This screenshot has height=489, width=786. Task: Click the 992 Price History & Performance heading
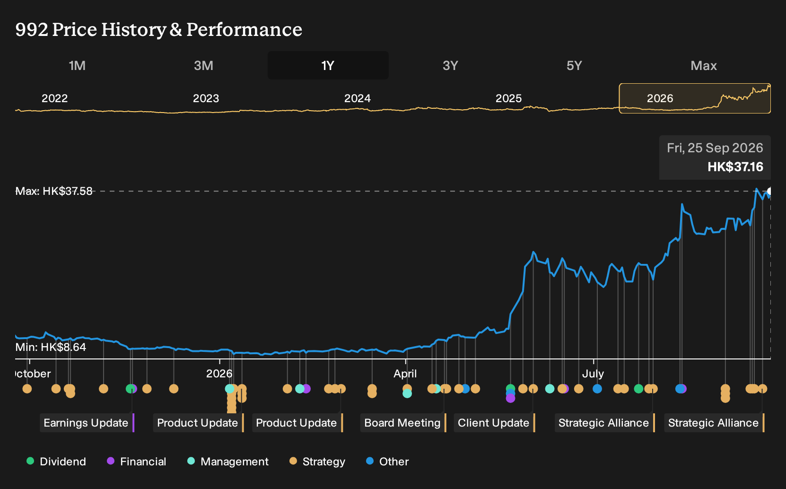[159, 29]
